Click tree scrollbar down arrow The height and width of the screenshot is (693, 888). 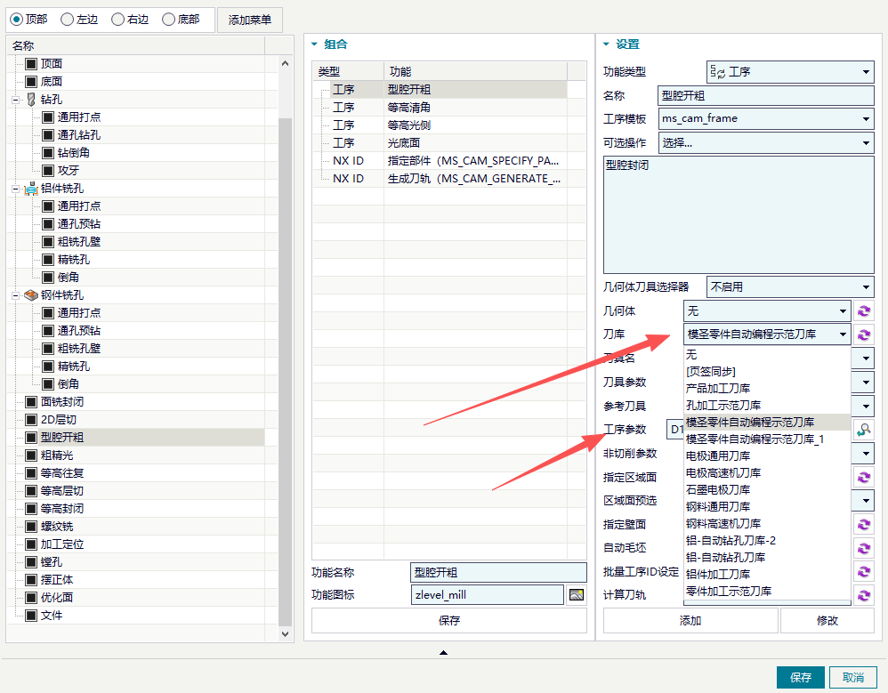[285, 634]
